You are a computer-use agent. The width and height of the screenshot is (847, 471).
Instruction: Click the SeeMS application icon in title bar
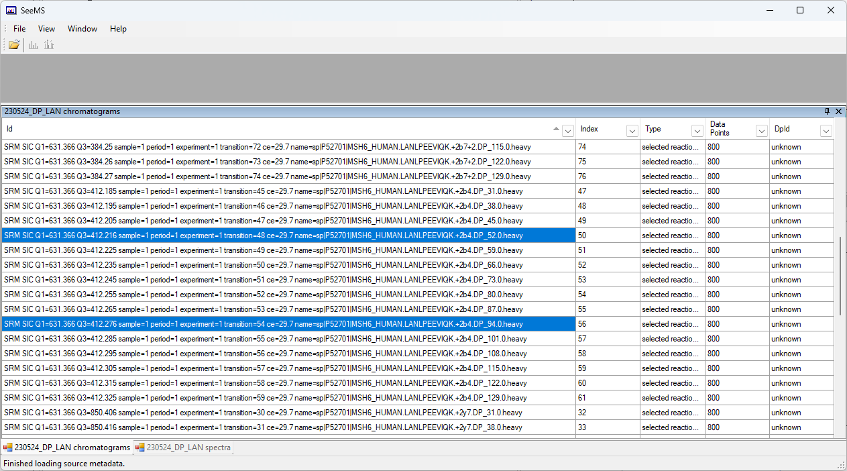[x=11, y=10]
